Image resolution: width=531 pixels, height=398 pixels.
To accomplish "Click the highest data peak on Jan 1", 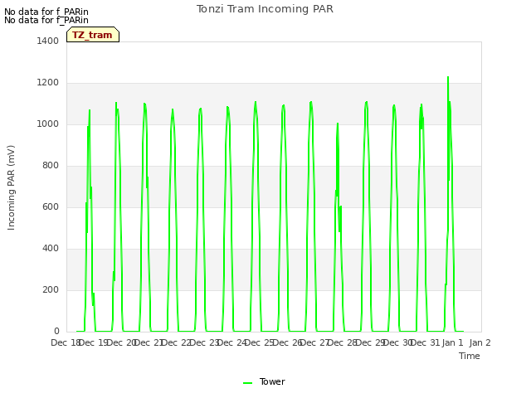I will click(448, 77).
